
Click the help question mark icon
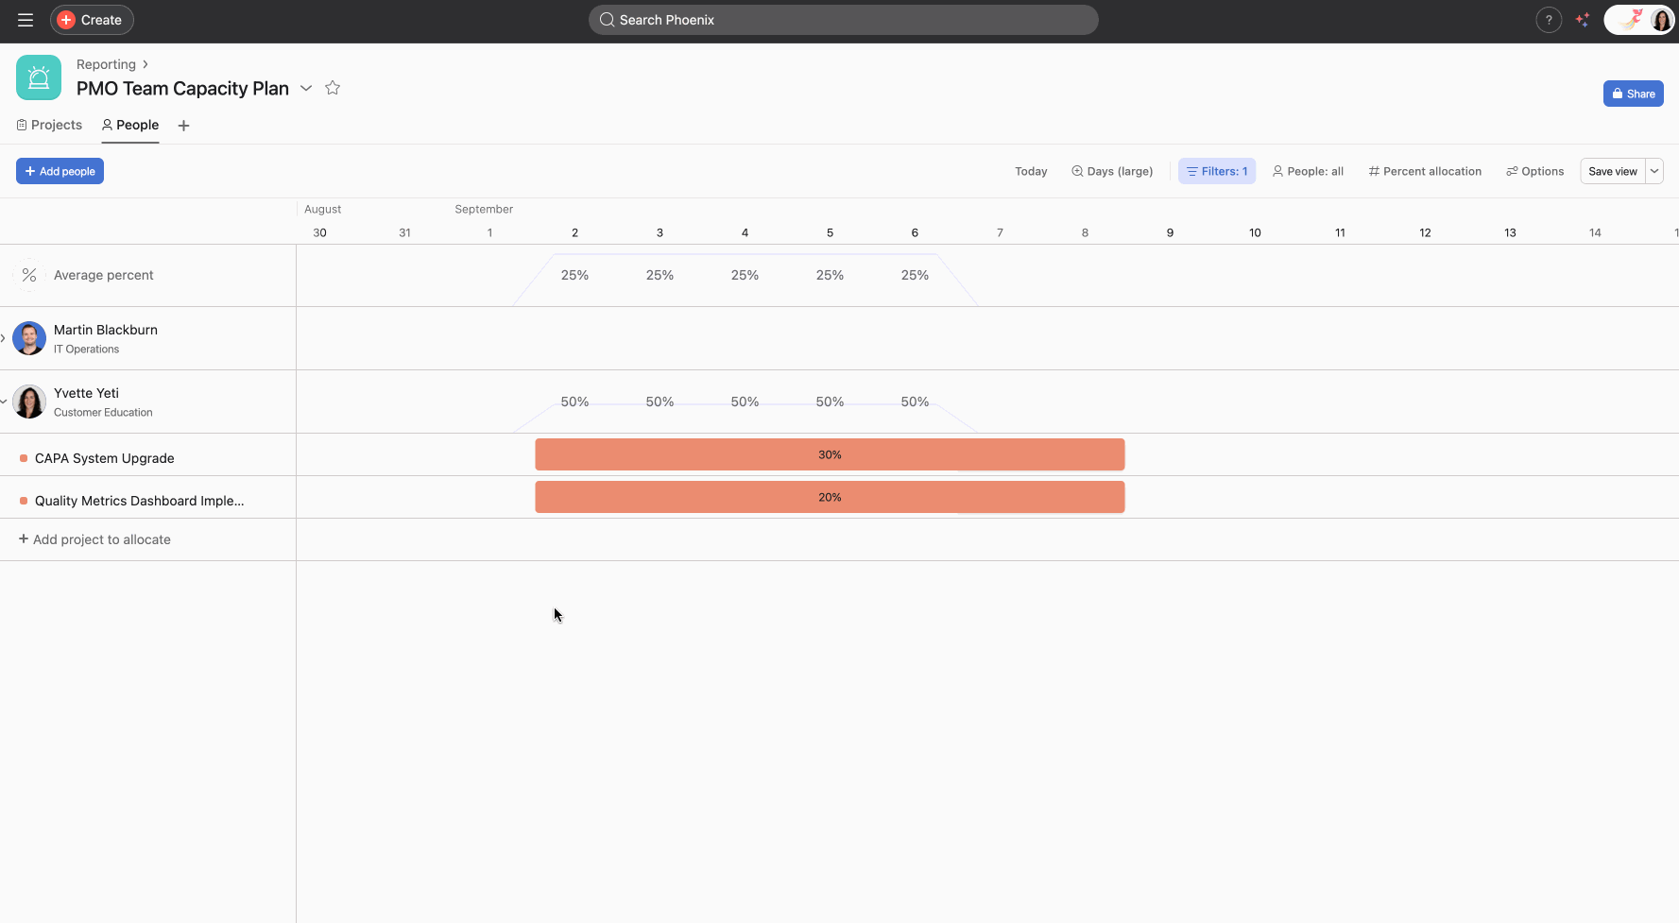1549,20
